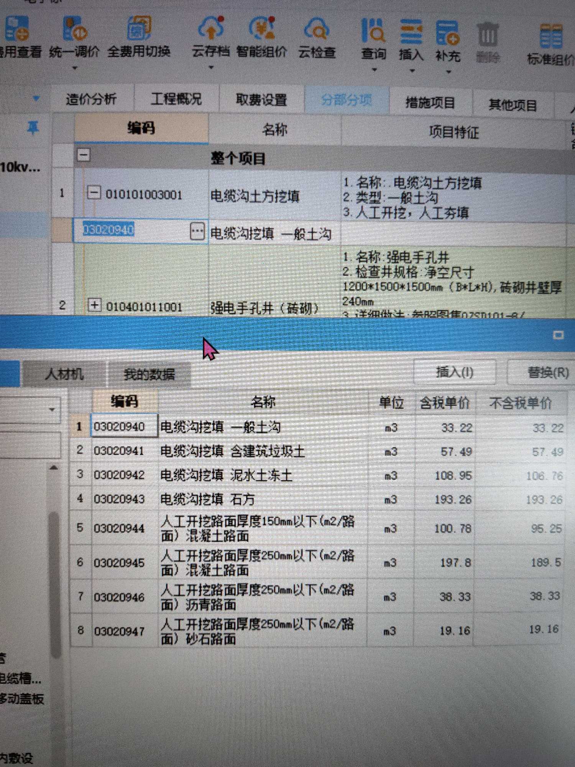Click the ellipsis button in 03020940 code cell
The width and height of the screenshot is (575, 767).
(x=197, y=232)
